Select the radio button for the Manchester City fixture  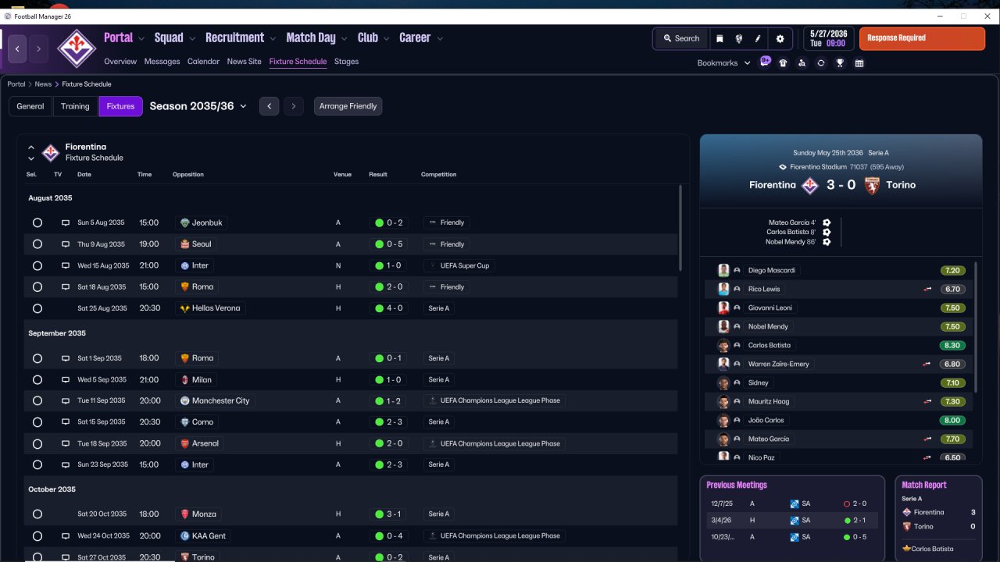pyautogui.click(x=37, y=400)
